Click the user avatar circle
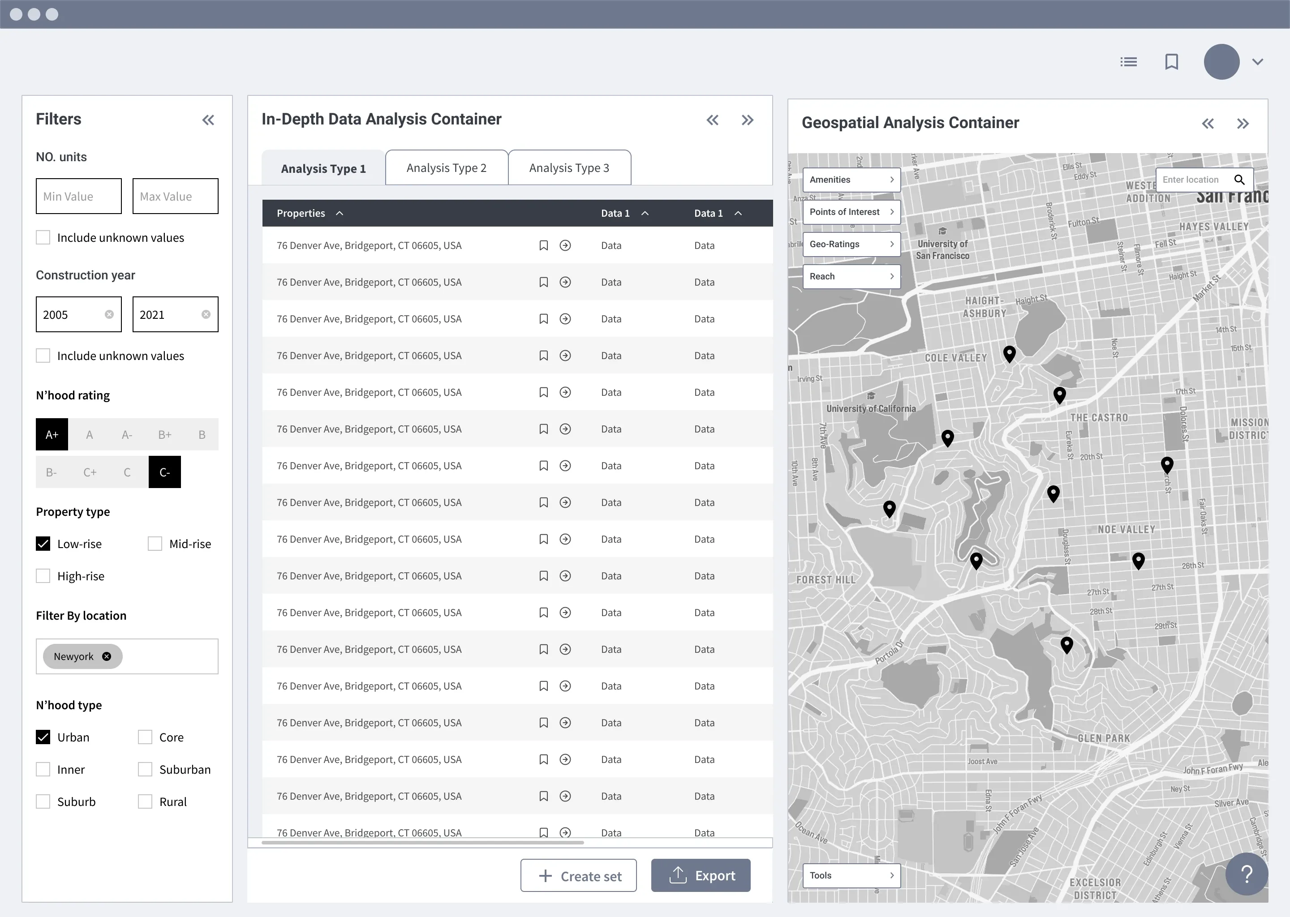 click(x=1221, y=61)
